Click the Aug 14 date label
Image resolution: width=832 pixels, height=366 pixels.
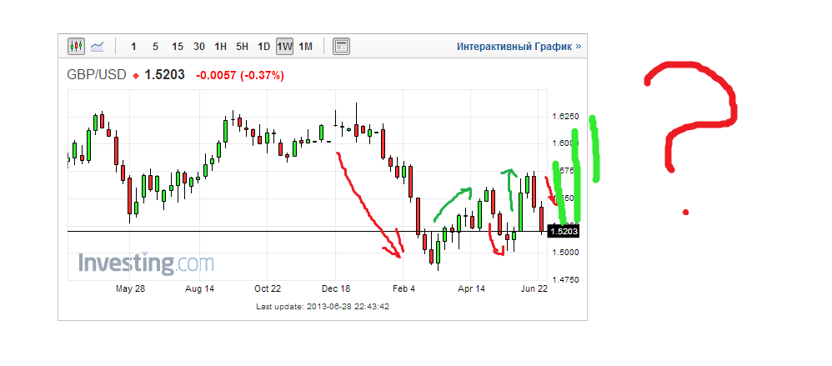199,289
